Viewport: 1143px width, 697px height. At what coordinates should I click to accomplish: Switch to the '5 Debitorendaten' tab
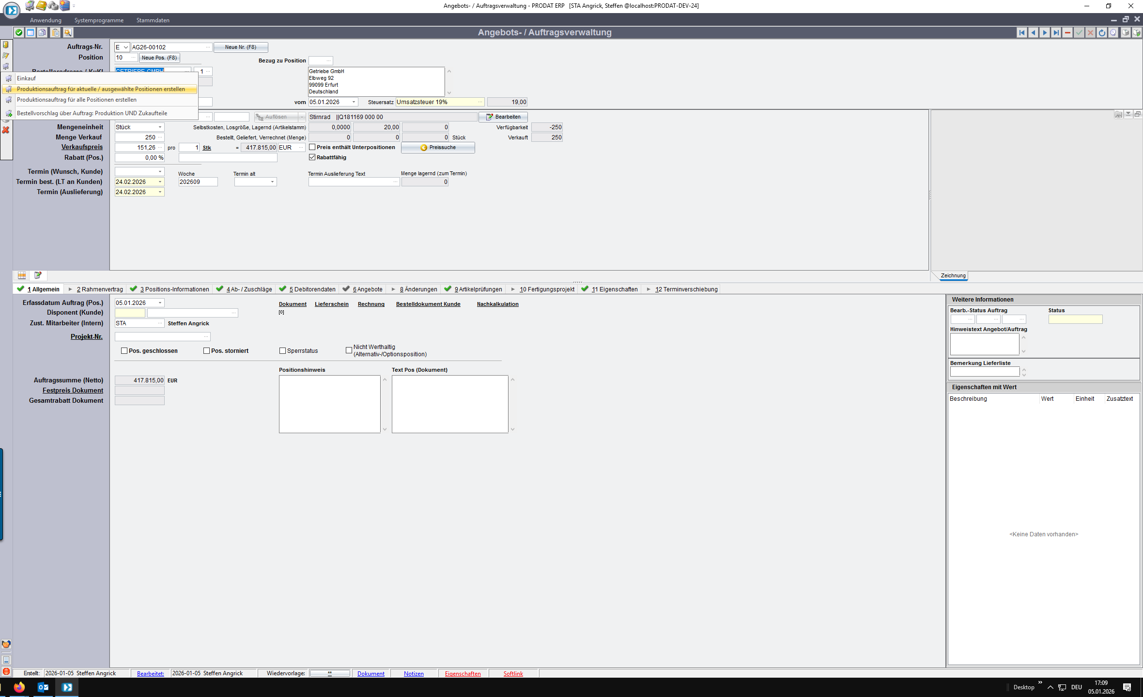312,289
